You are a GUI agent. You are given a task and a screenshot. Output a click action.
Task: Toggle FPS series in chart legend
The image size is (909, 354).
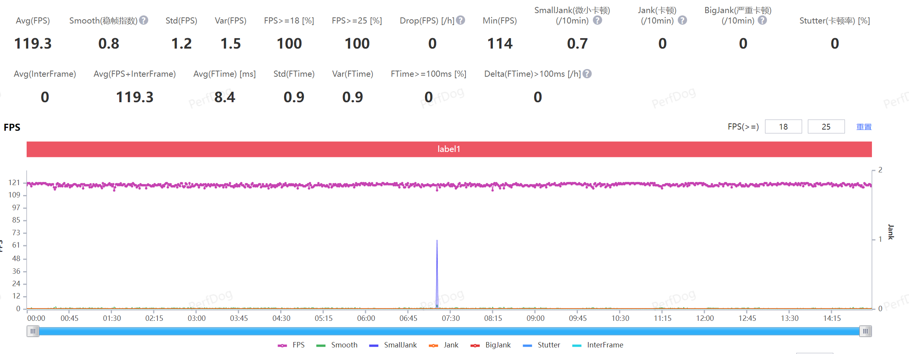(291, 345)
